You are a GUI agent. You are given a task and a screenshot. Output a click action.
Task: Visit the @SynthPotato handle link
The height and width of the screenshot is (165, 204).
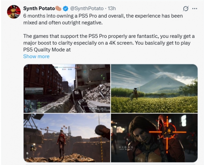pyautogui.click(x=87, y=8)
